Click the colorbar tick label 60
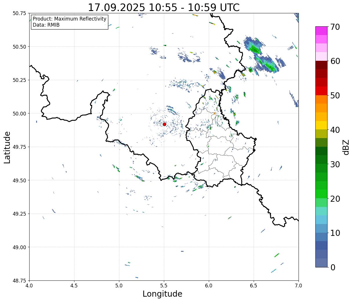Viewport: 353px width, 301px height. click(335, 61)
